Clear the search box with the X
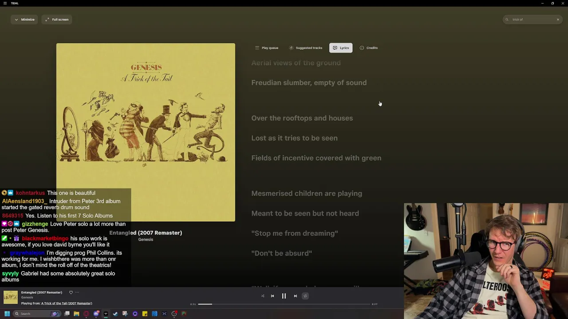The width and height of the screenshot is (568, 319). [558, 19]
